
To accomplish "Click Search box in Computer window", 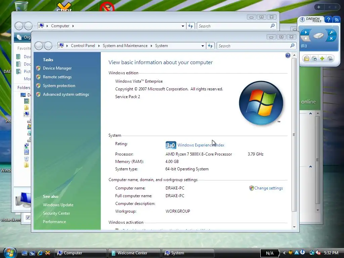I will pos(236,26).
